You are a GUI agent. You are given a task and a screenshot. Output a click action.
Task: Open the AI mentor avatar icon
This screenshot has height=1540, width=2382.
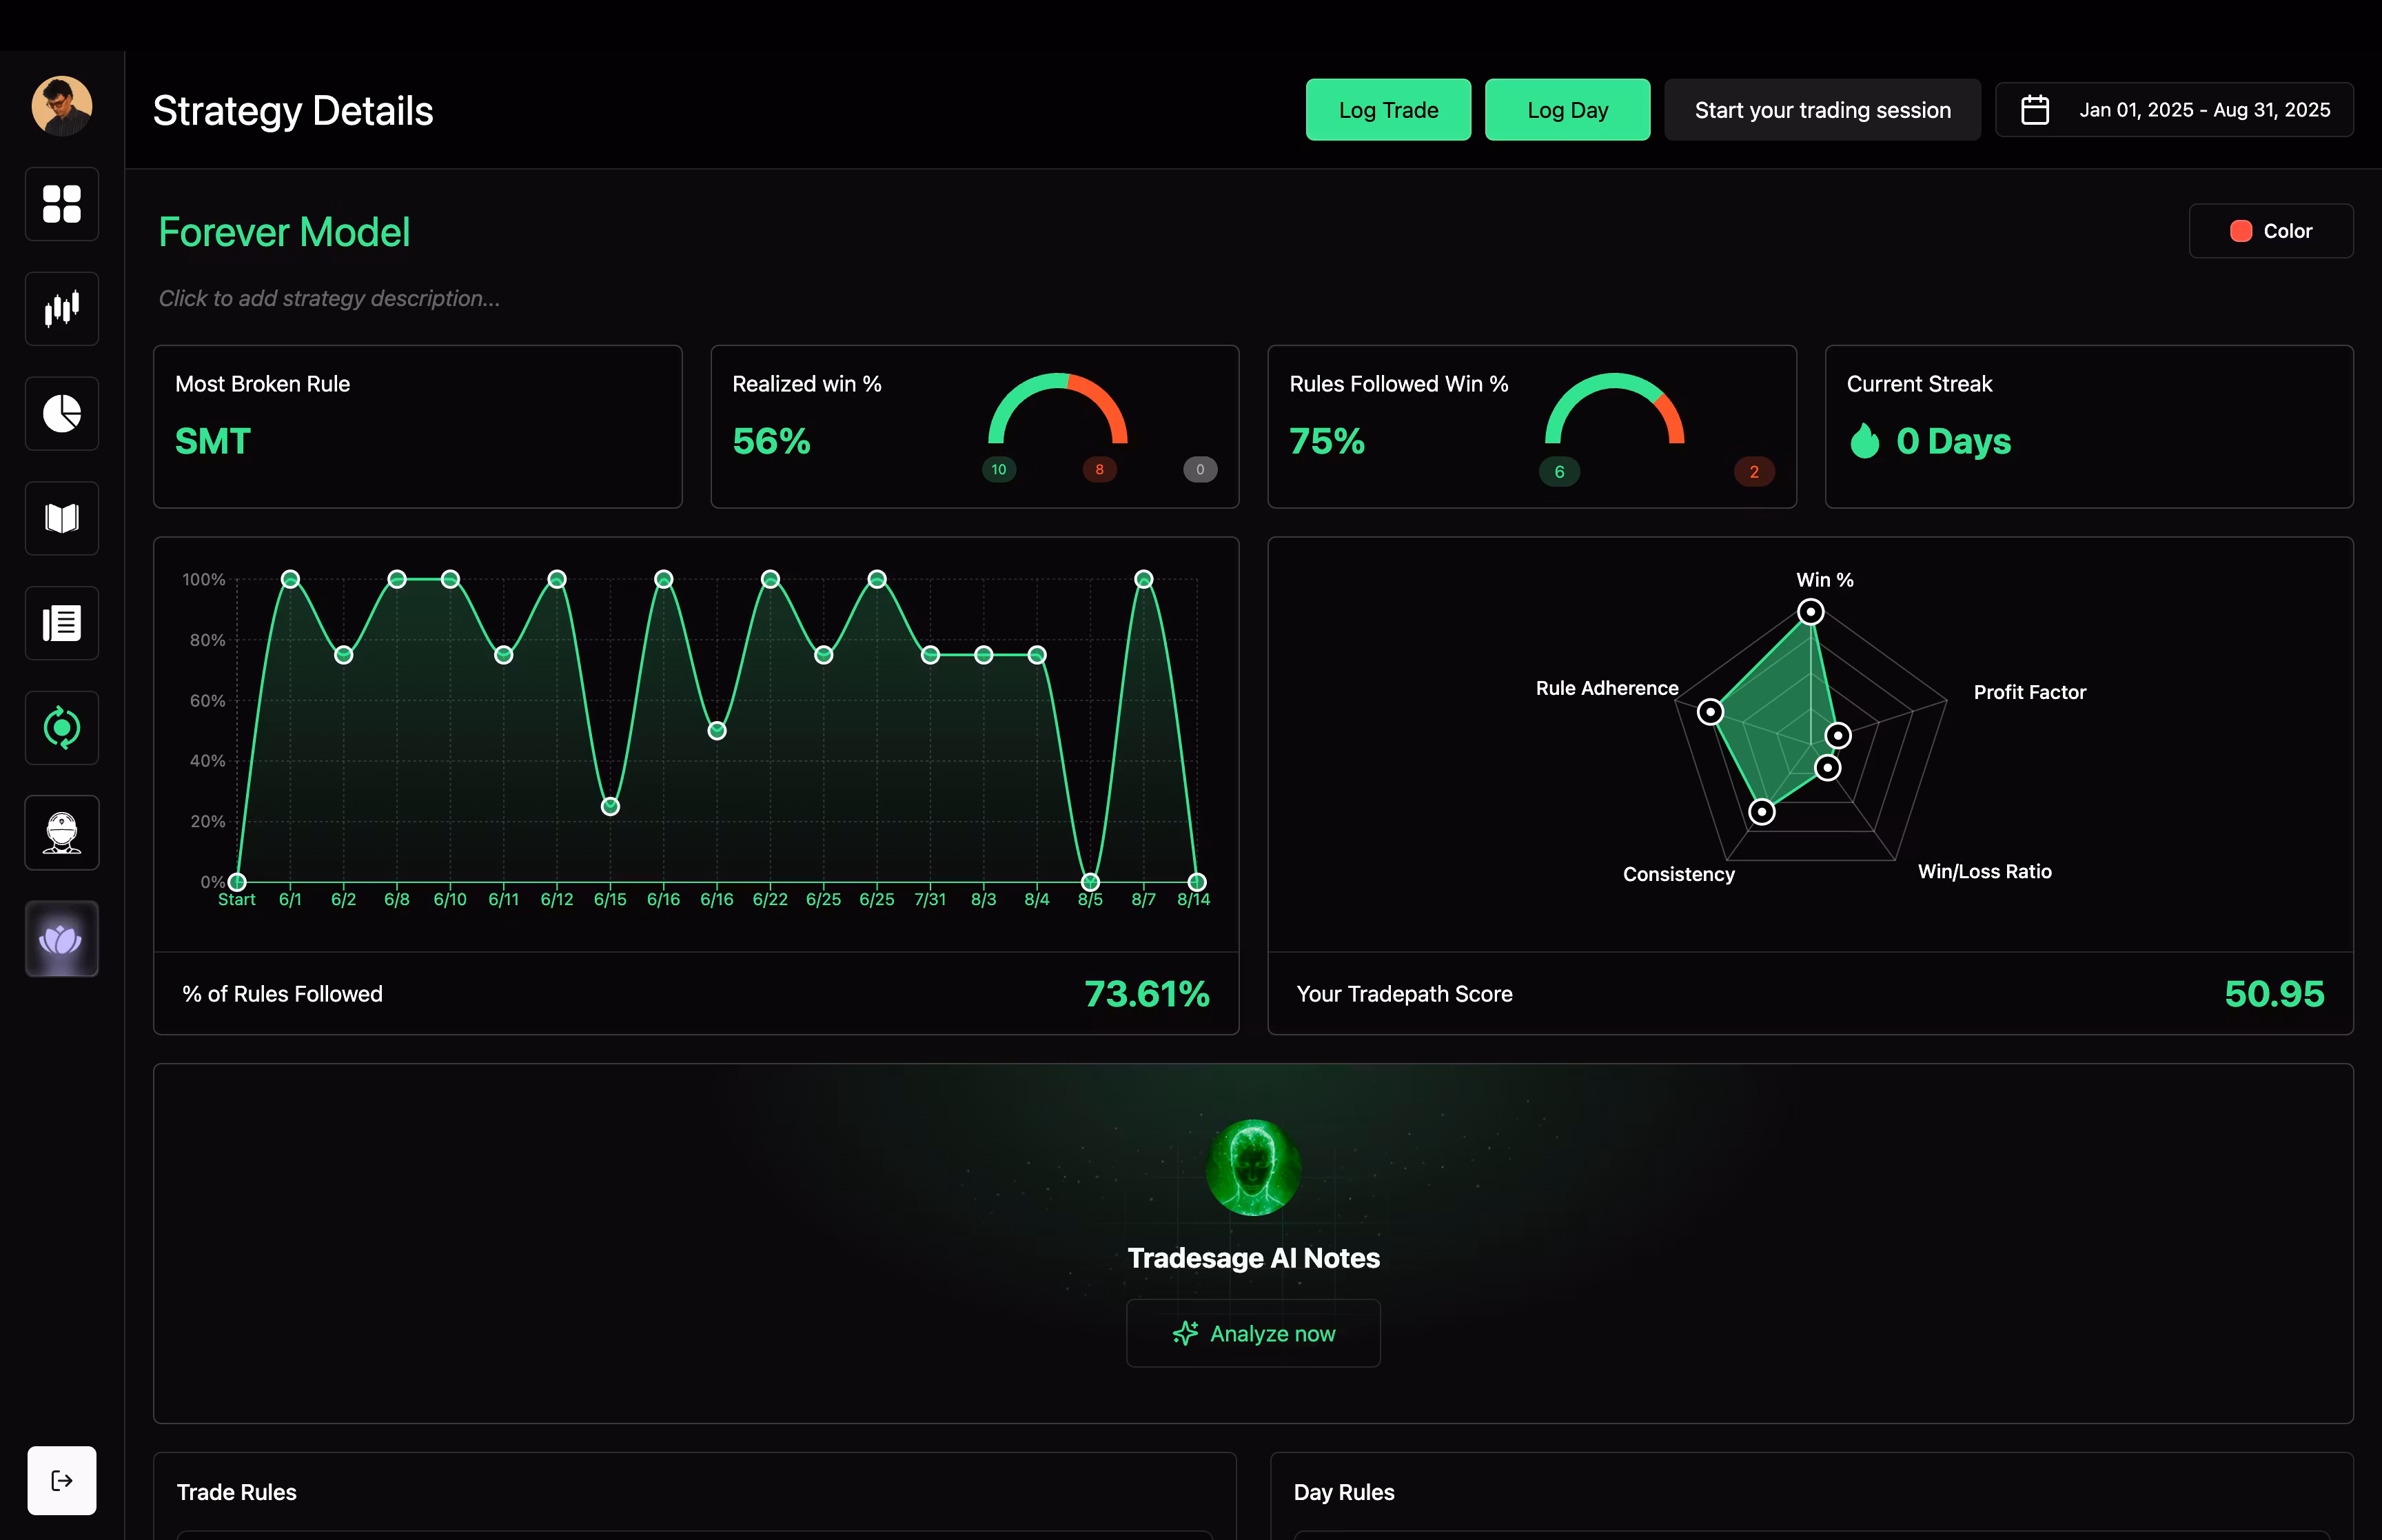pyautogui.click(x=62, y=833)
